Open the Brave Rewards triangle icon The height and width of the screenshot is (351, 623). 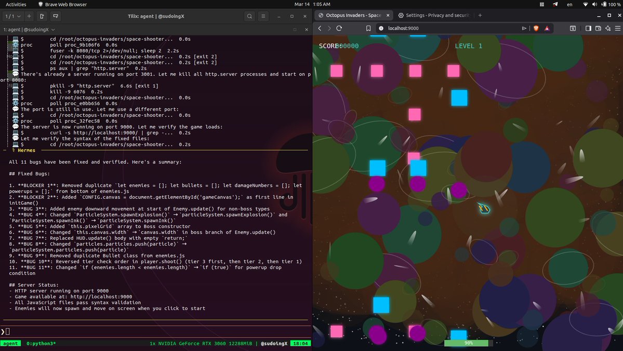pos(547,28)
